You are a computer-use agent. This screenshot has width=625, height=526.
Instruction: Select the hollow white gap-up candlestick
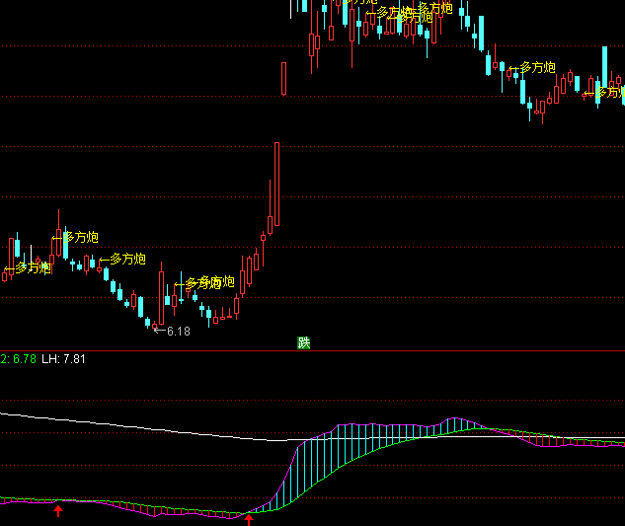(284, 78)
